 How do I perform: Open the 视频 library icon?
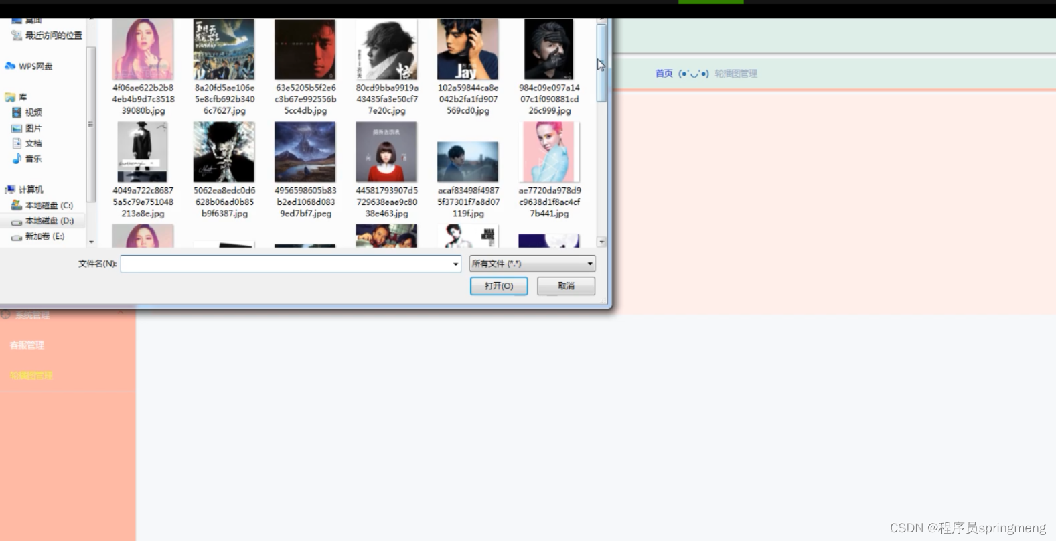17,112
